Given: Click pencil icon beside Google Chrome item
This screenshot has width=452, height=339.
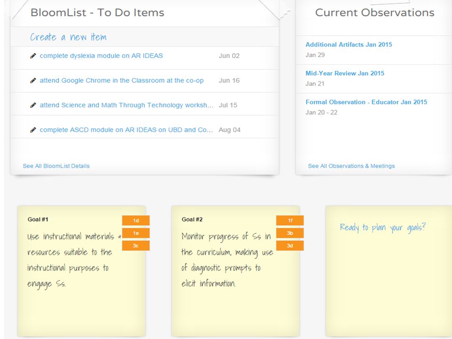Looking at the screenshot, I should tap(33, 81).
